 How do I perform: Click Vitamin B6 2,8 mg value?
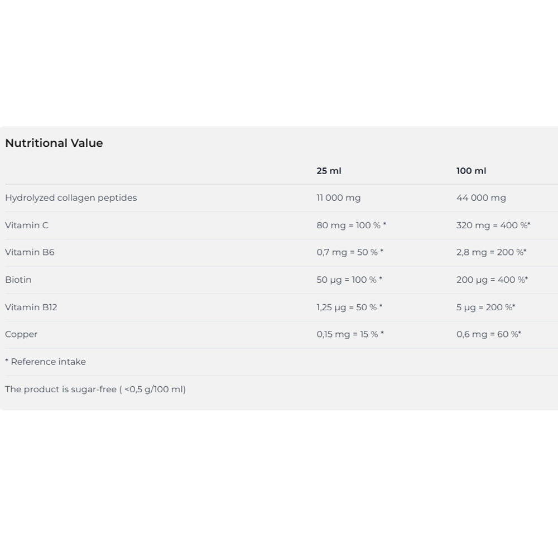(x=491, y=252)
